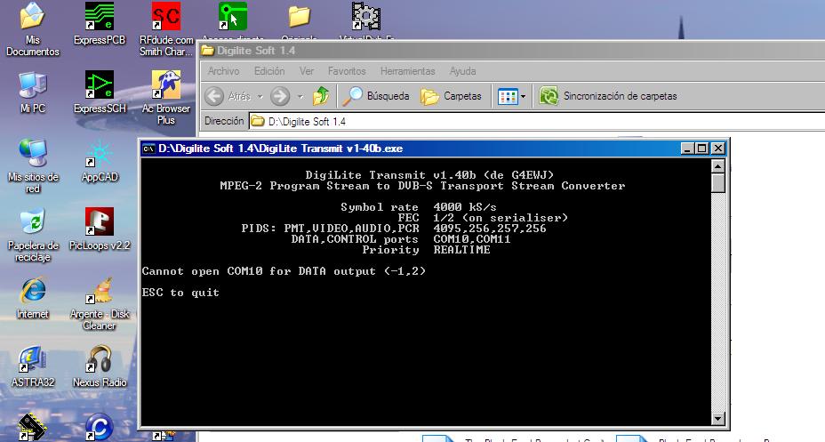Open Ayuda menu in Explorer
The height and width of the screenshot is (442, 825).
[463, 71]
